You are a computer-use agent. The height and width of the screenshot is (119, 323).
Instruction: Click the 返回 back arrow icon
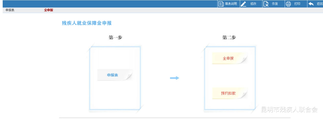[x=311, y=4]
